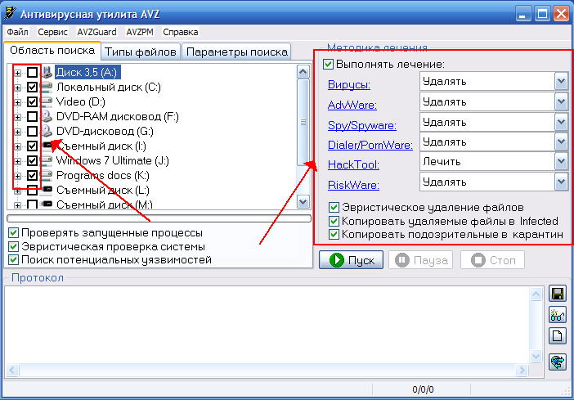Viewport: 574px width, 400px height.
Task: Open the Справка menu
Action: [181, 32]
